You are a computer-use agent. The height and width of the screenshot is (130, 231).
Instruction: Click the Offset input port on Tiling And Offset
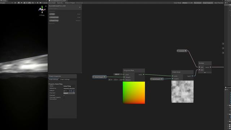pyautogui.click(x=124, y=80)
